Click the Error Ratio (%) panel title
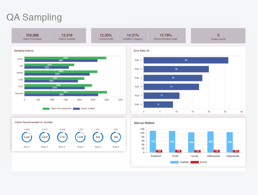The image size is (258, 195). [x=142, y=51]
